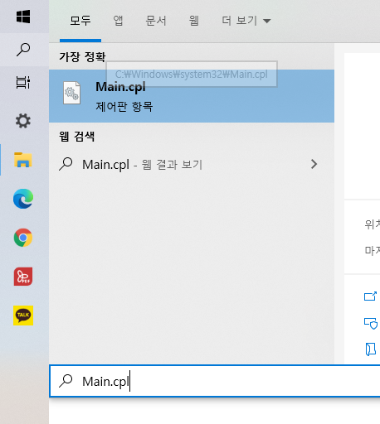Expand the web result chevron arrow
The height and width of the screenshot is (424, 380).
coord(314,164)
